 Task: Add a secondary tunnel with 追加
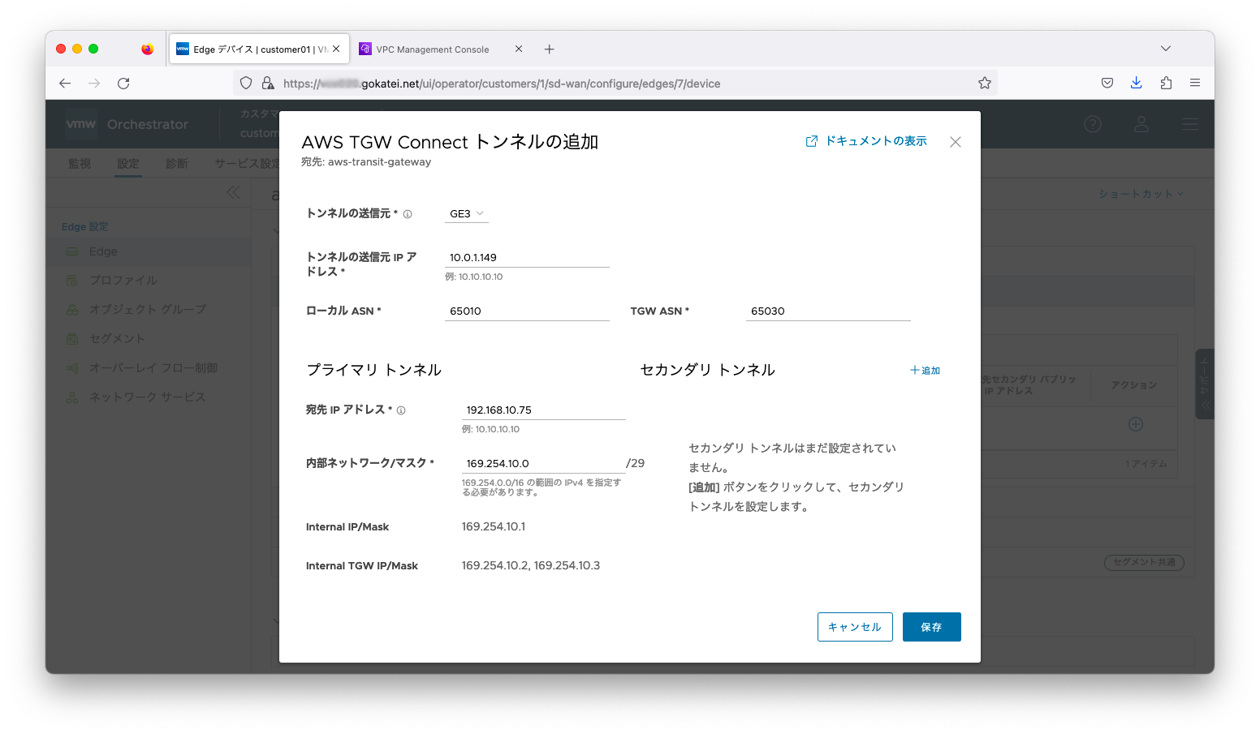coord(925,371)
